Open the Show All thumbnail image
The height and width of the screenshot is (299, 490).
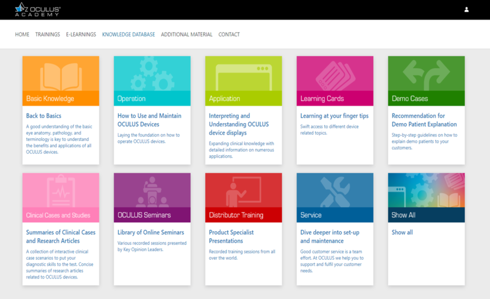(426, 191)
